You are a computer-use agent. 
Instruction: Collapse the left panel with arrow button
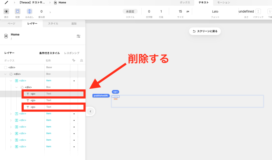pos(90,112)
